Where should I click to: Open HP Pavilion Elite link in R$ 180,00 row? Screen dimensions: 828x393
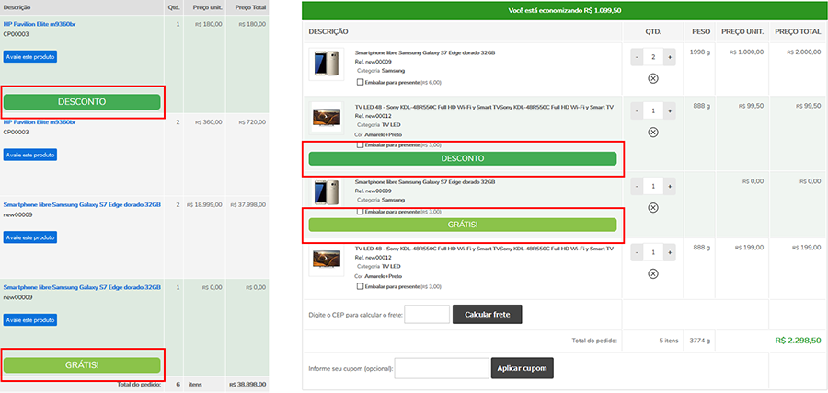pyautogui.click(x=39, y=24)
